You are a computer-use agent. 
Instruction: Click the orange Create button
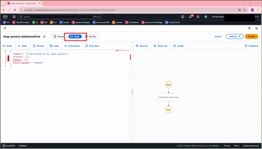click(x=251, y=36)
